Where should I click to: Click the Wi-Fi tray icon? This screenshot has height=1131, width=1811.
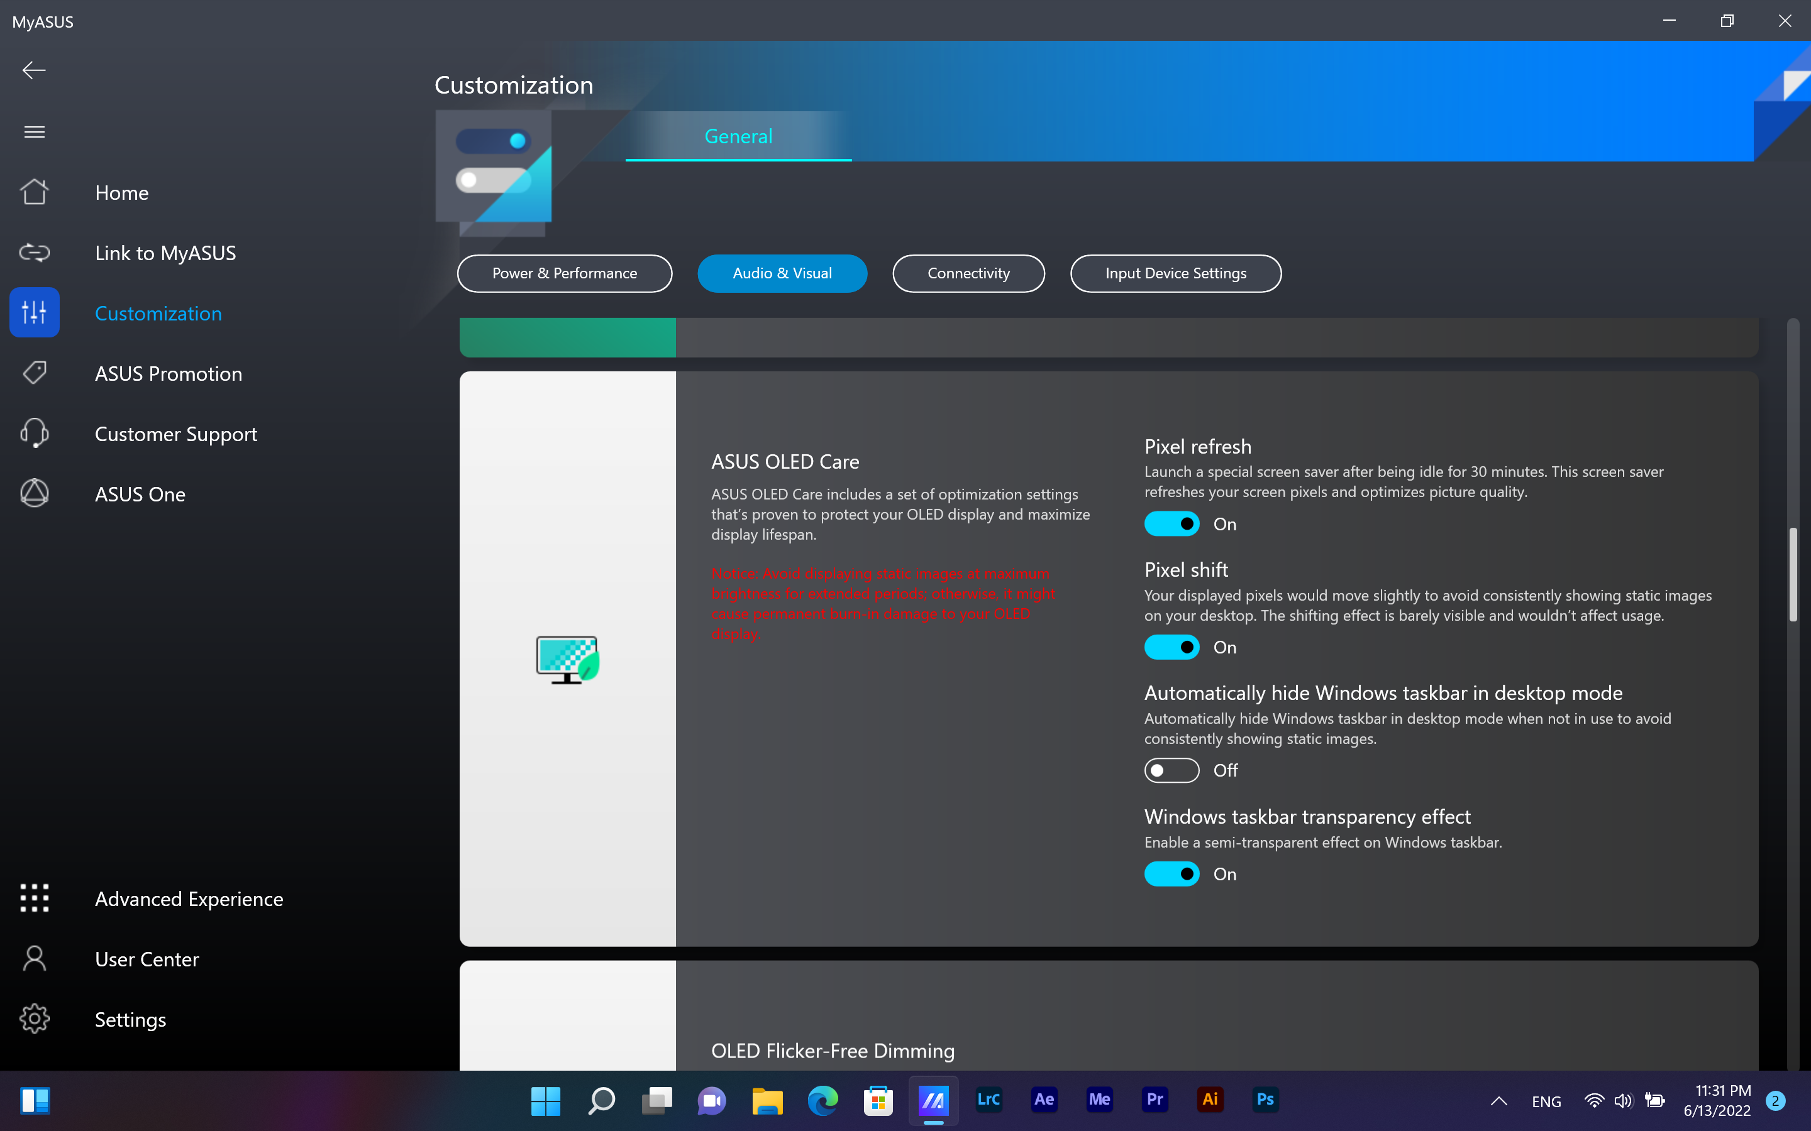click(x=1594, y=1100)
